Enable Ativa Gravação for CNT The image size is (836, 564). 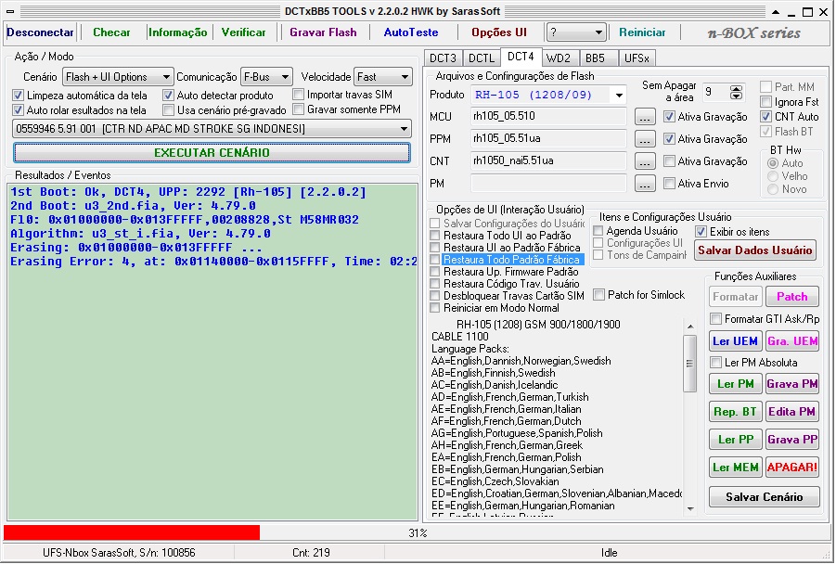pyautogui.click(x=669, y=161)
